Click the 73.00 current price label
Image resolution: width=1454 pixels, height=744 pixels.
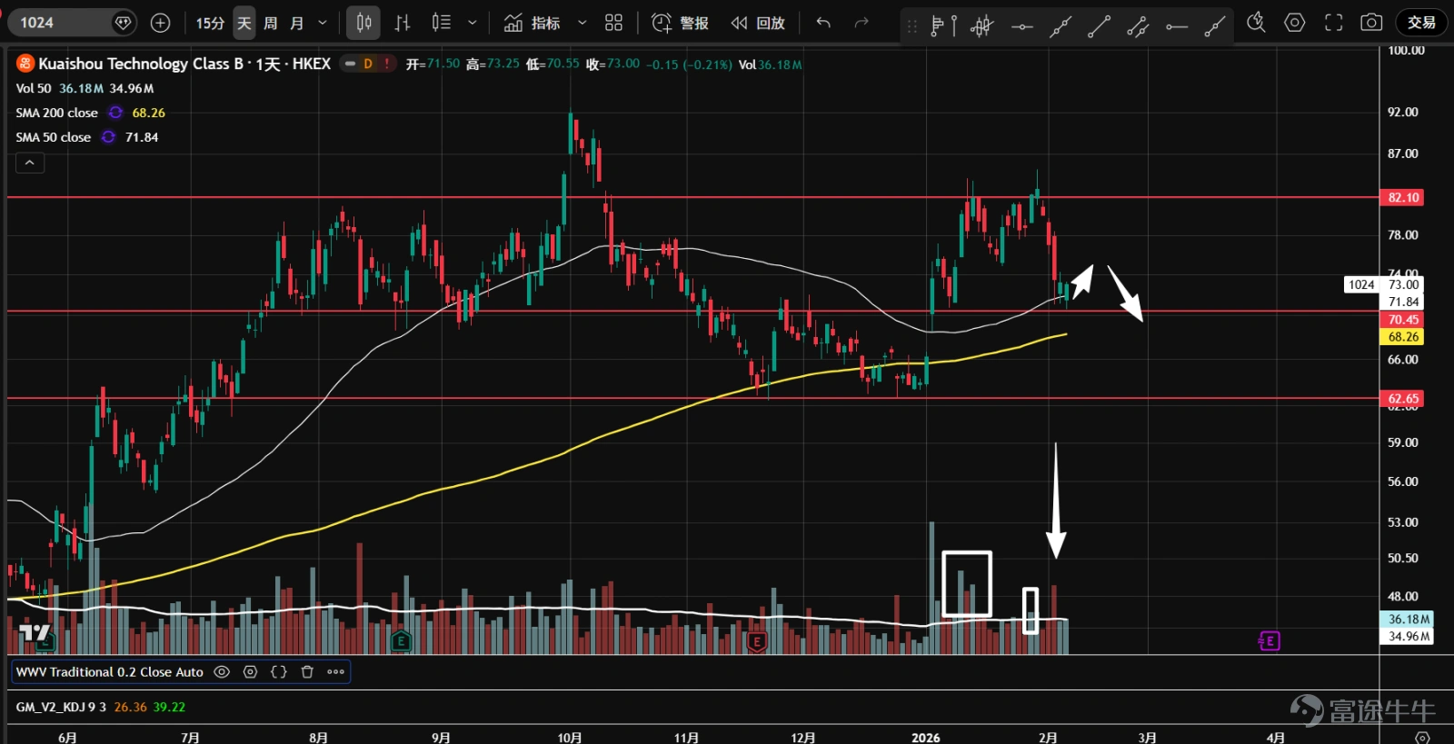click(x=1402, y=284)
